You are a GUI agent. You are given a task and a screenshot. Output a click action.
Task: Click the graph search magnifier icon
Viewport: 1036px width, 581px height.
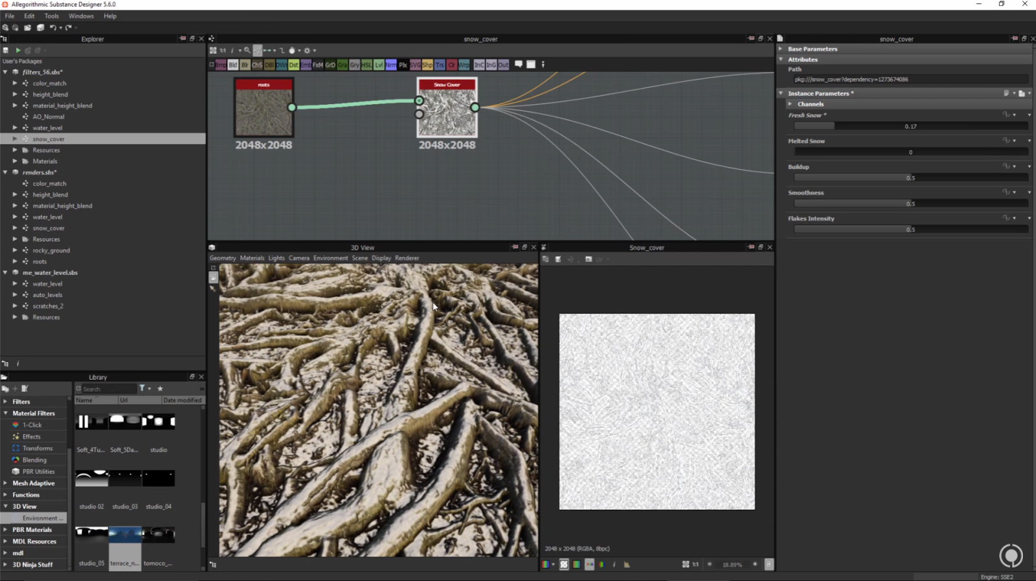(x=247, y=50)
